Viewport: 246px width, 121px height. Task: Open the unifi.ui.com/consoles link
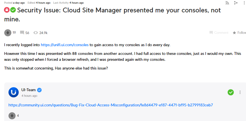coord(65,45)
